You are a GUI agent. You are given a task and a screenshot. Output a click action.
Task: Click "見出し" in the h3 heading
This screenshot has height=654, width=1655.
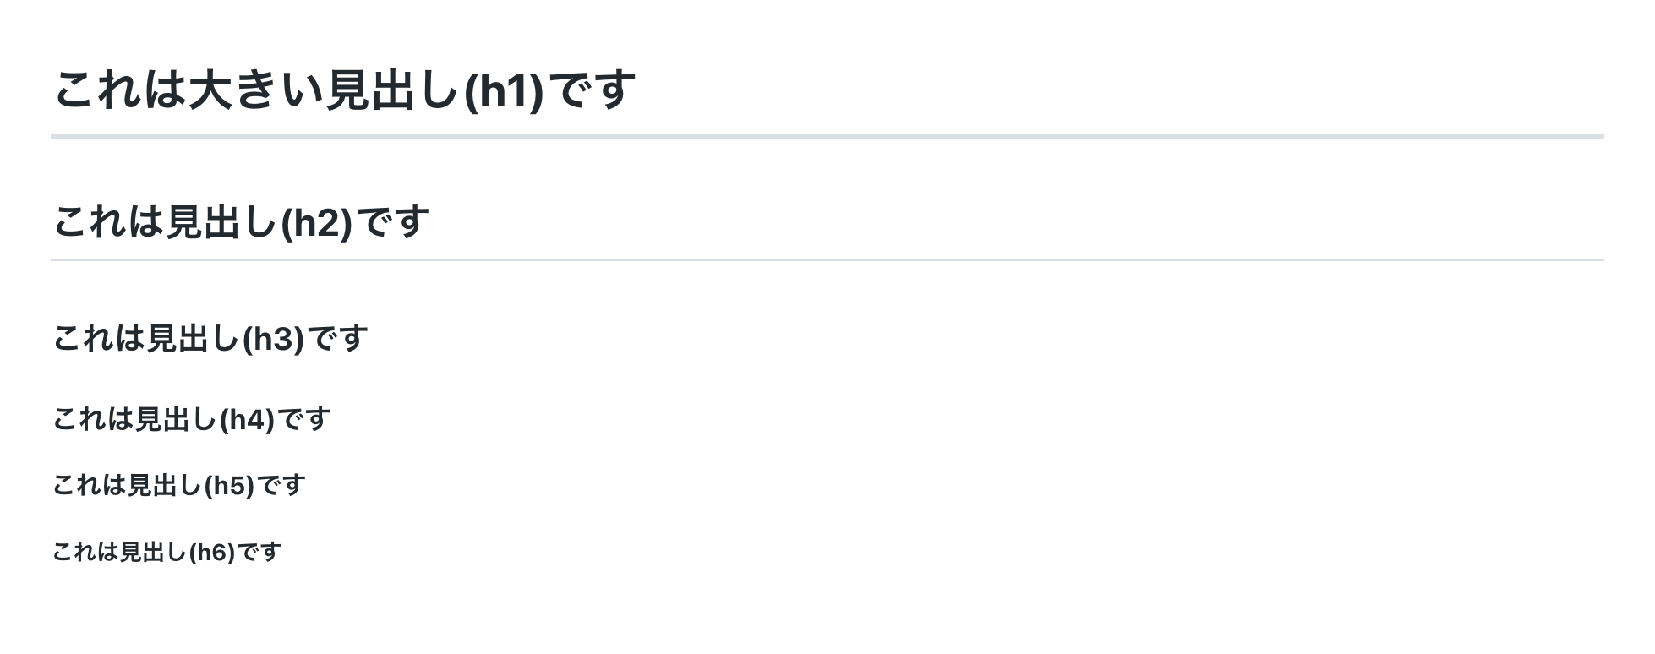[x=194, y=339]
